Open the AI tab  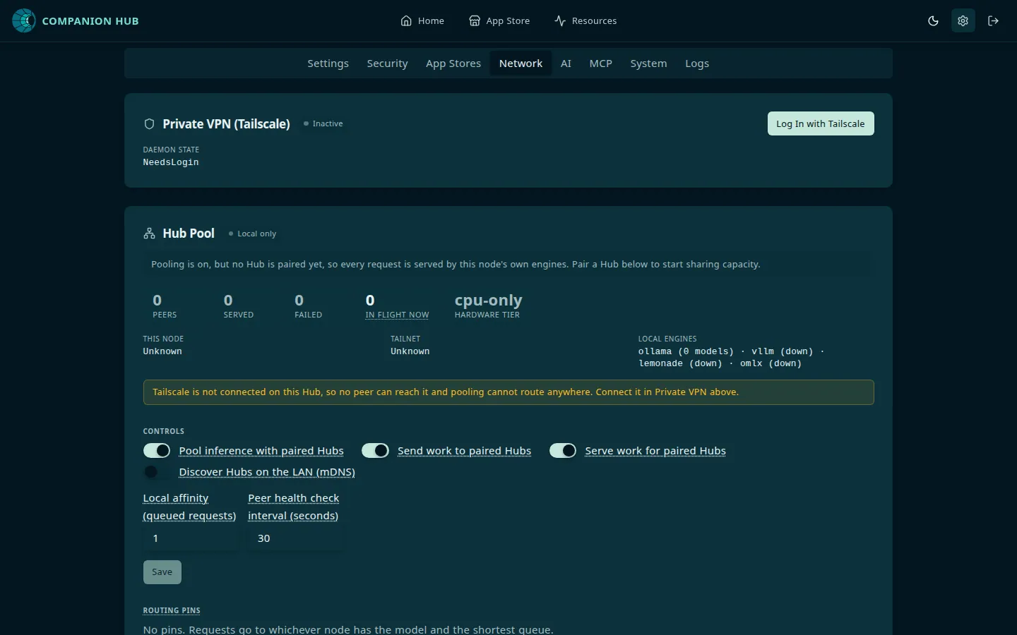[x=566, y=64]
